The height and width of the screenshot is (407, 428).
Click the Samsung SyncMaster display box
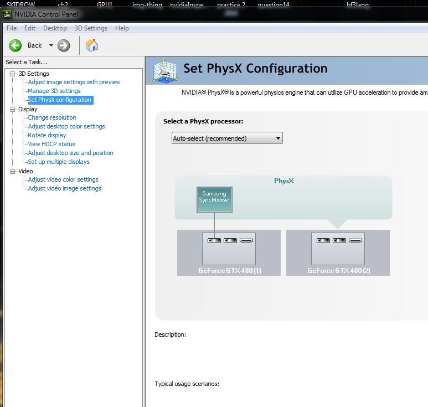[214, 199]
